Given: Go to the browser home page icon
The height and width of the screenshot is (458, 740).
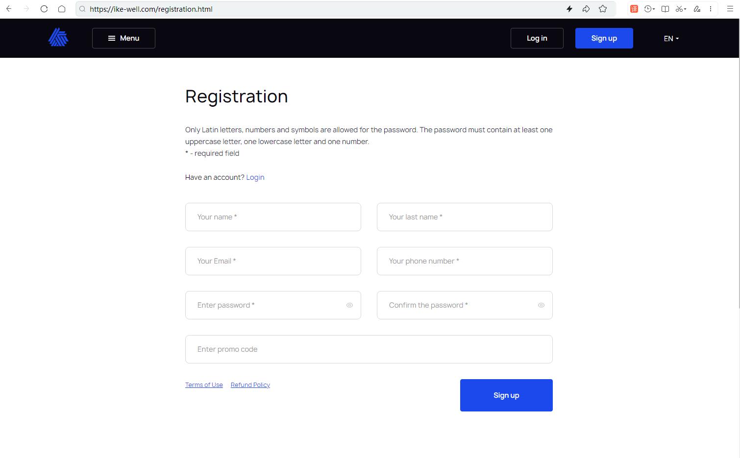Looking at the screenshot, I should point(62,9).
